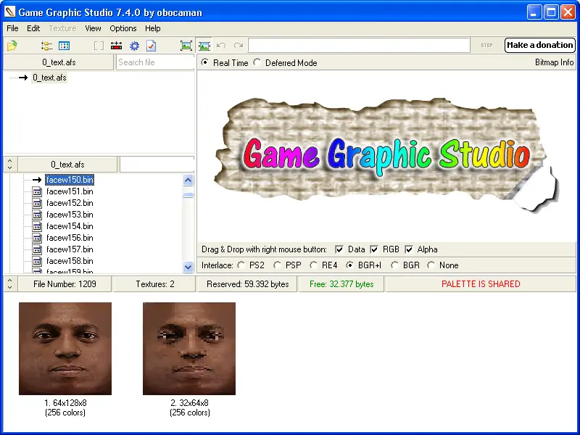The width and height of the screenshot is (580, 435).
Task: Click the open file folder icon
Action: coord(12,46)
